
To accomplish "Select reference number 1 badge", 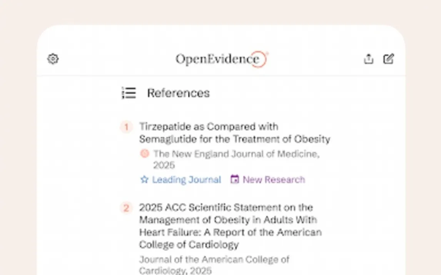I will coord(126,127).
